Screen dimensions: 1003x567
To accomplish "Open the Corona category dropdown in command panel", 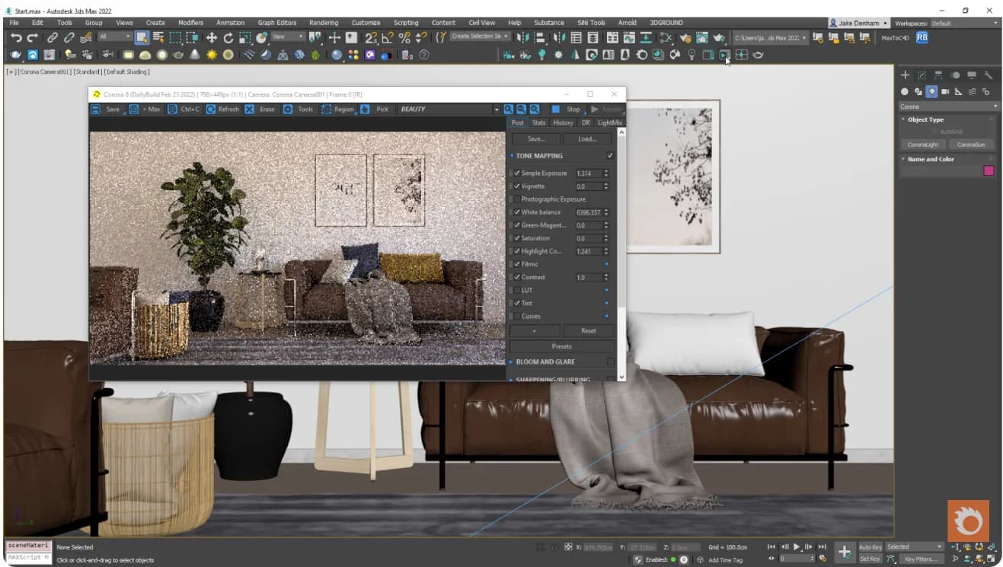I will point(948,107).
